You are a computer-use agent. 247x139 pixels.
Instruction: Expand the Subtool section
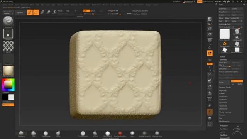tap(222, 57)
